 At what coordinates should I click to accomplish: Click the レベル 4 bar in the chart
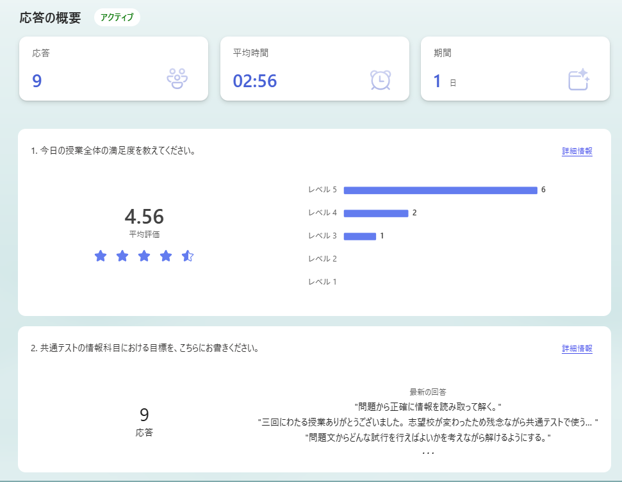(375, 213)
